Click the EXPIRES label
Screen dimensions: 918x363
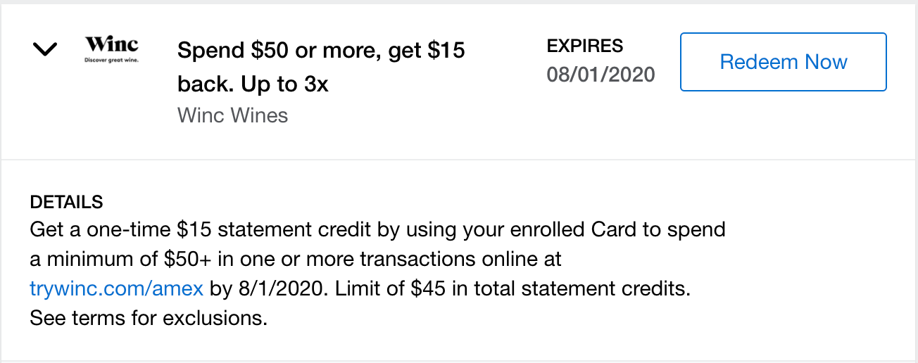pyautogui.click(x=585, y=46)
